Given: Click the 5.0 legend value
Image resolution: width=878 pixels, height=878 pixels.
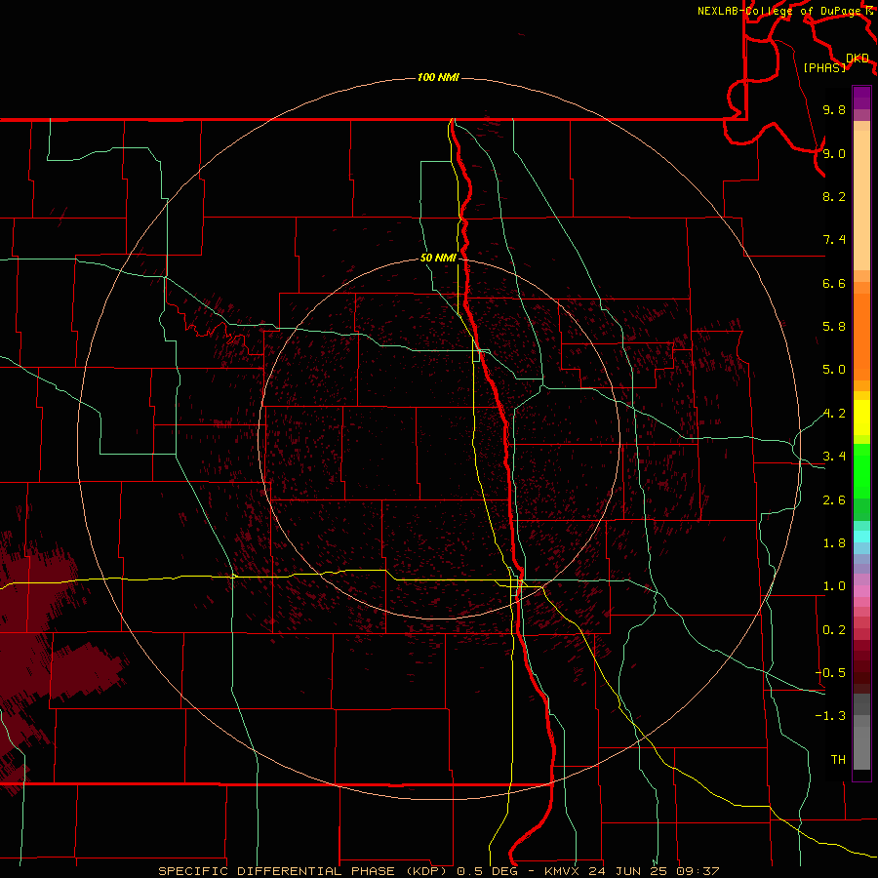Looking at the screenshot, I should tap(834, 370).
